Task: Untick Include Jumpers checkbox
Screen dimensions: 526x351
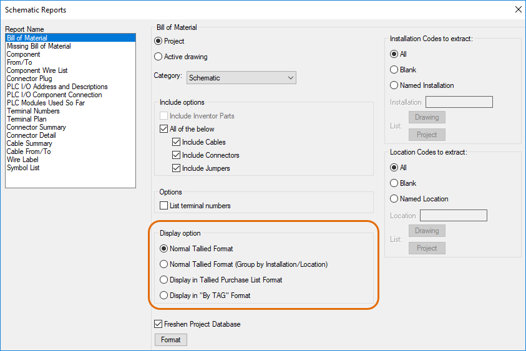Action: 177,168
